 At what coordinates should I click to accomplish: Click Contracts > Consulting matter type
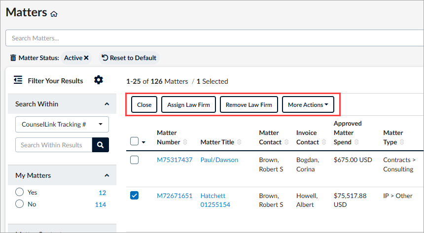(x=399, y=165)
